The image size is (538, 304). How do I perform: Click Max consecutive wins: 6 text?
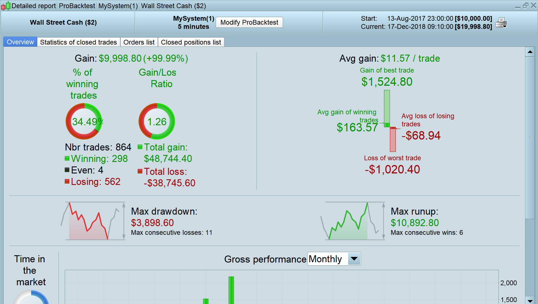(427, 233)
